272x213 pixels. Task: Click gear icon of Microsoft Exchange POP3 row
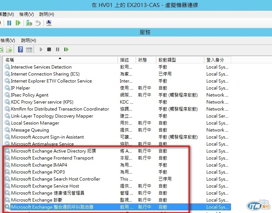click(7, 172)
